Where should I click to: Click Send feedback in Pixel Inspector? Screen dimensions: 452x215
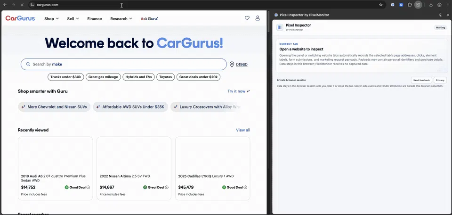pos(421,80)
